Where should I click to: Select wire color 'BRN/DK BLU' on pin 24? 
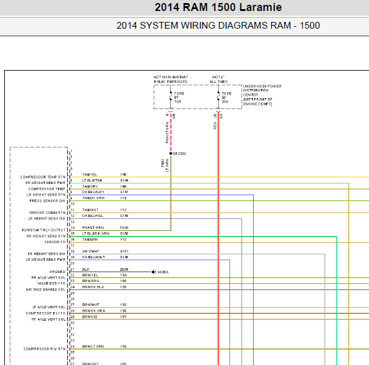point(93,287)
